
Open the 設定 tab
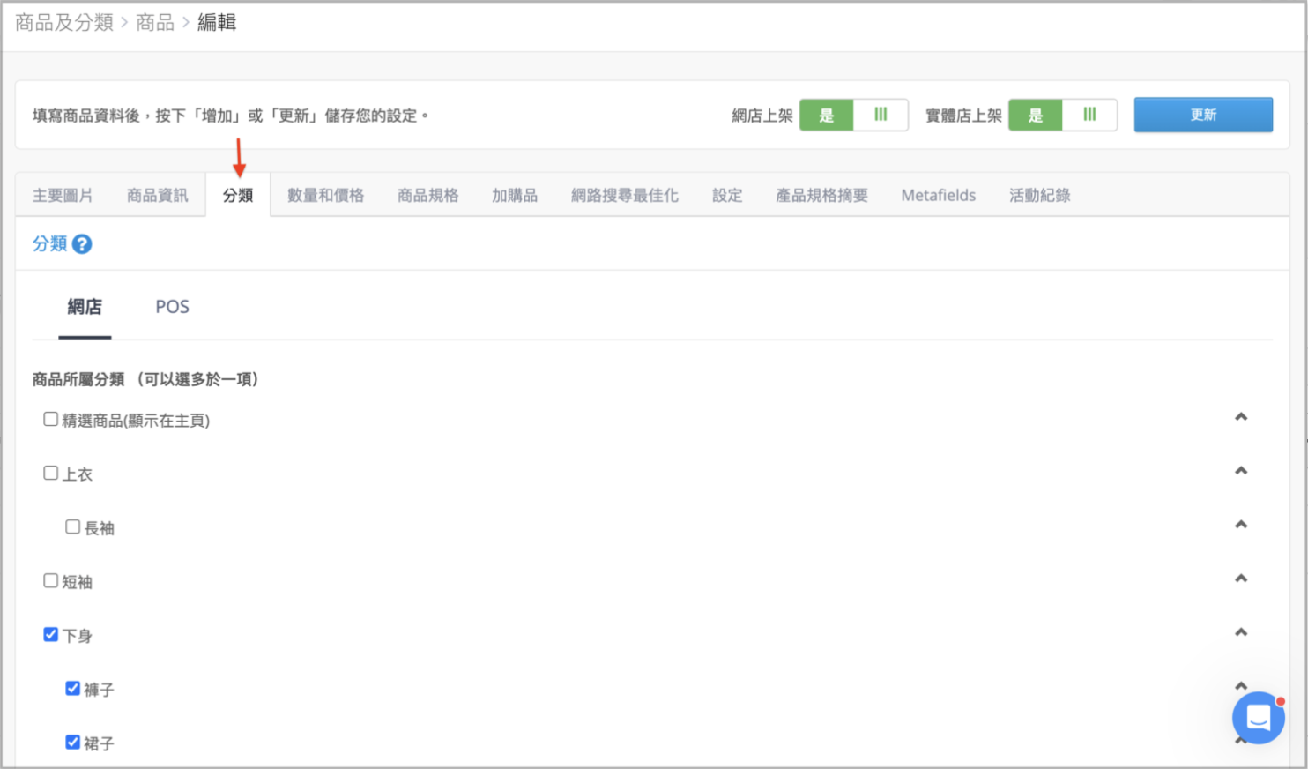(x=727, y=195)
